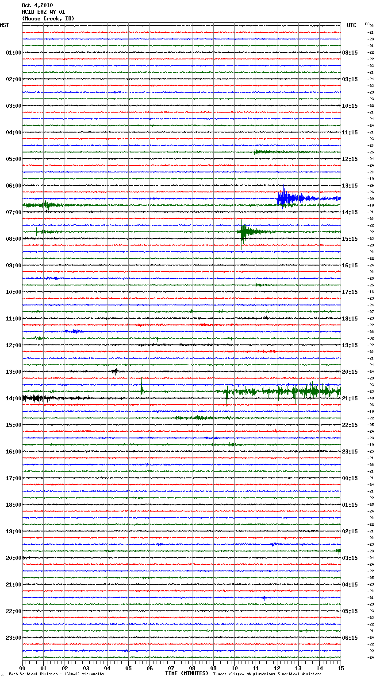The height and width of the screenshot is (680, 376).
Task: Click the '10:15' UTC row label
Action: click(x=350, y=106)
